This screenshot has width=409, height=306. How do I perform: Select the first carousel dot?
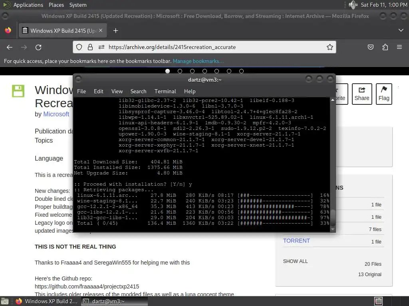167,71
